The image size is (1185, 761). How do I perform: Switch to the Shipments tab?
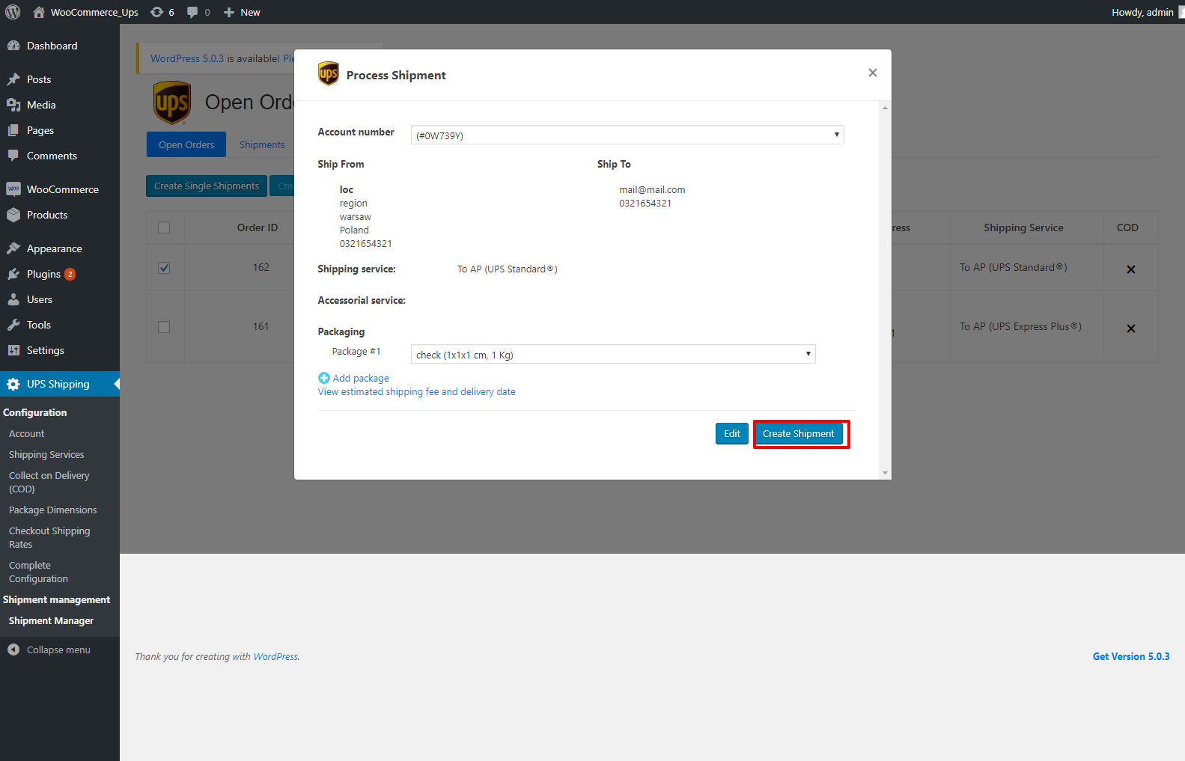click(x=262, y=144)
